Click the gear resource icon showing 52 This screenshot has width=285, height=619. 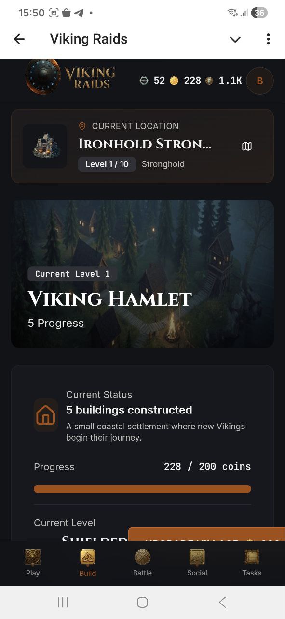click(143, 80)
